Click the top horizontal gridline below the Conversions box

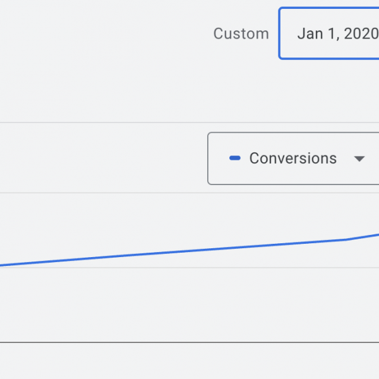[95, 193]
